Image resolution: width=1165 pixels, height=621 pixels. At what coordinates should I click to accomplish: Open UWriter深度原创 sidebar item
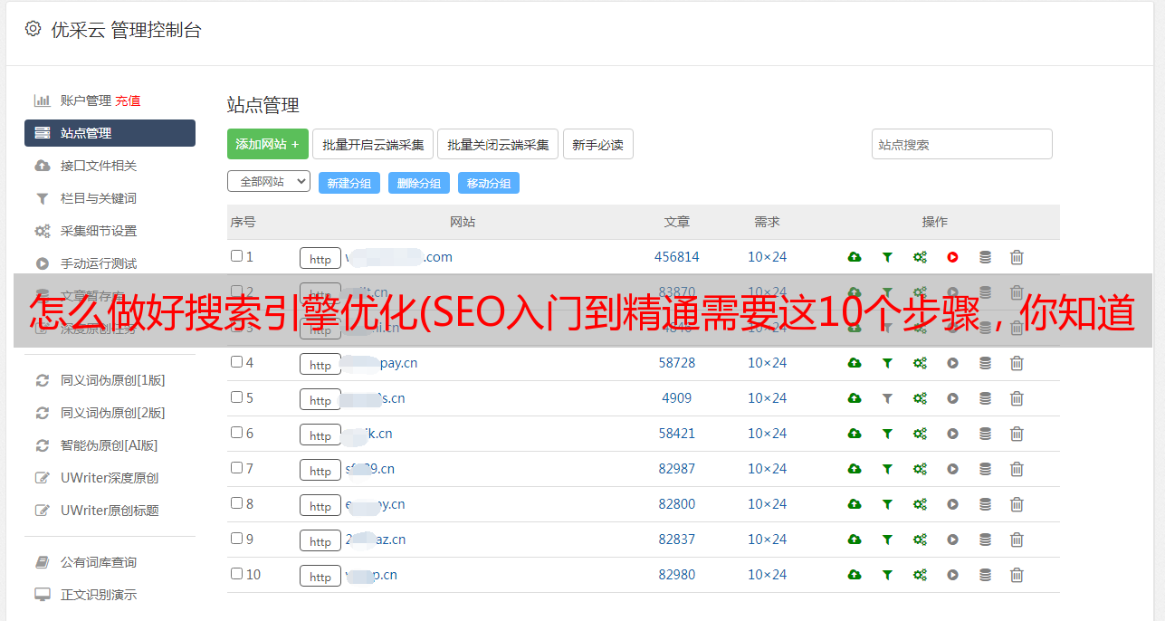(110, 478)
